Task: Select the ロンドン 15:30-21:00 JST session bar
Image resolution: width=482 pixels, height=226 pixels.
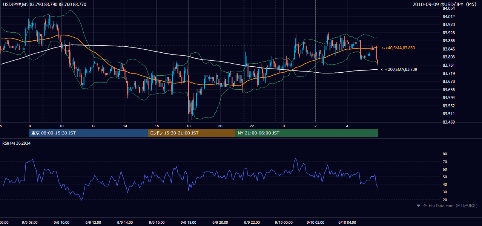Action: pos(192,133)
